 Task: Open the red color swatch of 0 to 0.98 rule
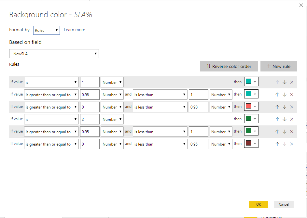[251, 106]
